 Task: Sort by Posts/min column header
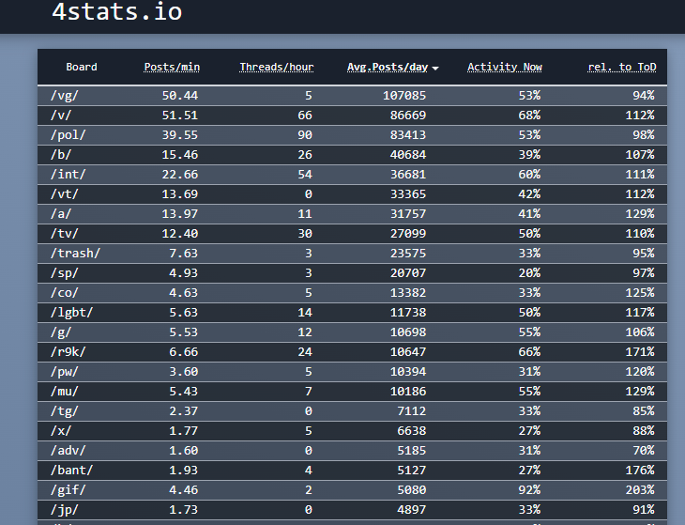click(x=172, y=67)
